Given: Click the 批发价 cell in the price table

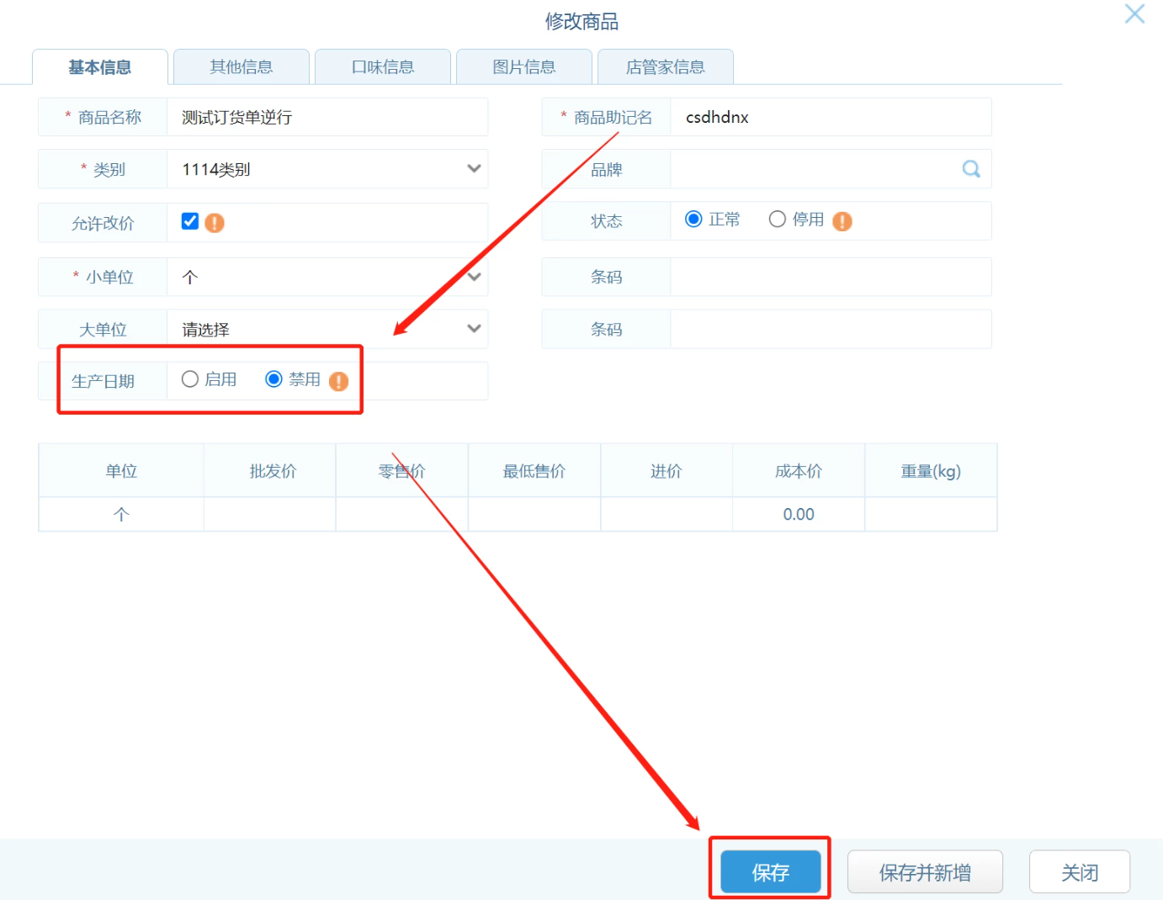Looking at the screenshot, I should [x=270, y=514].
